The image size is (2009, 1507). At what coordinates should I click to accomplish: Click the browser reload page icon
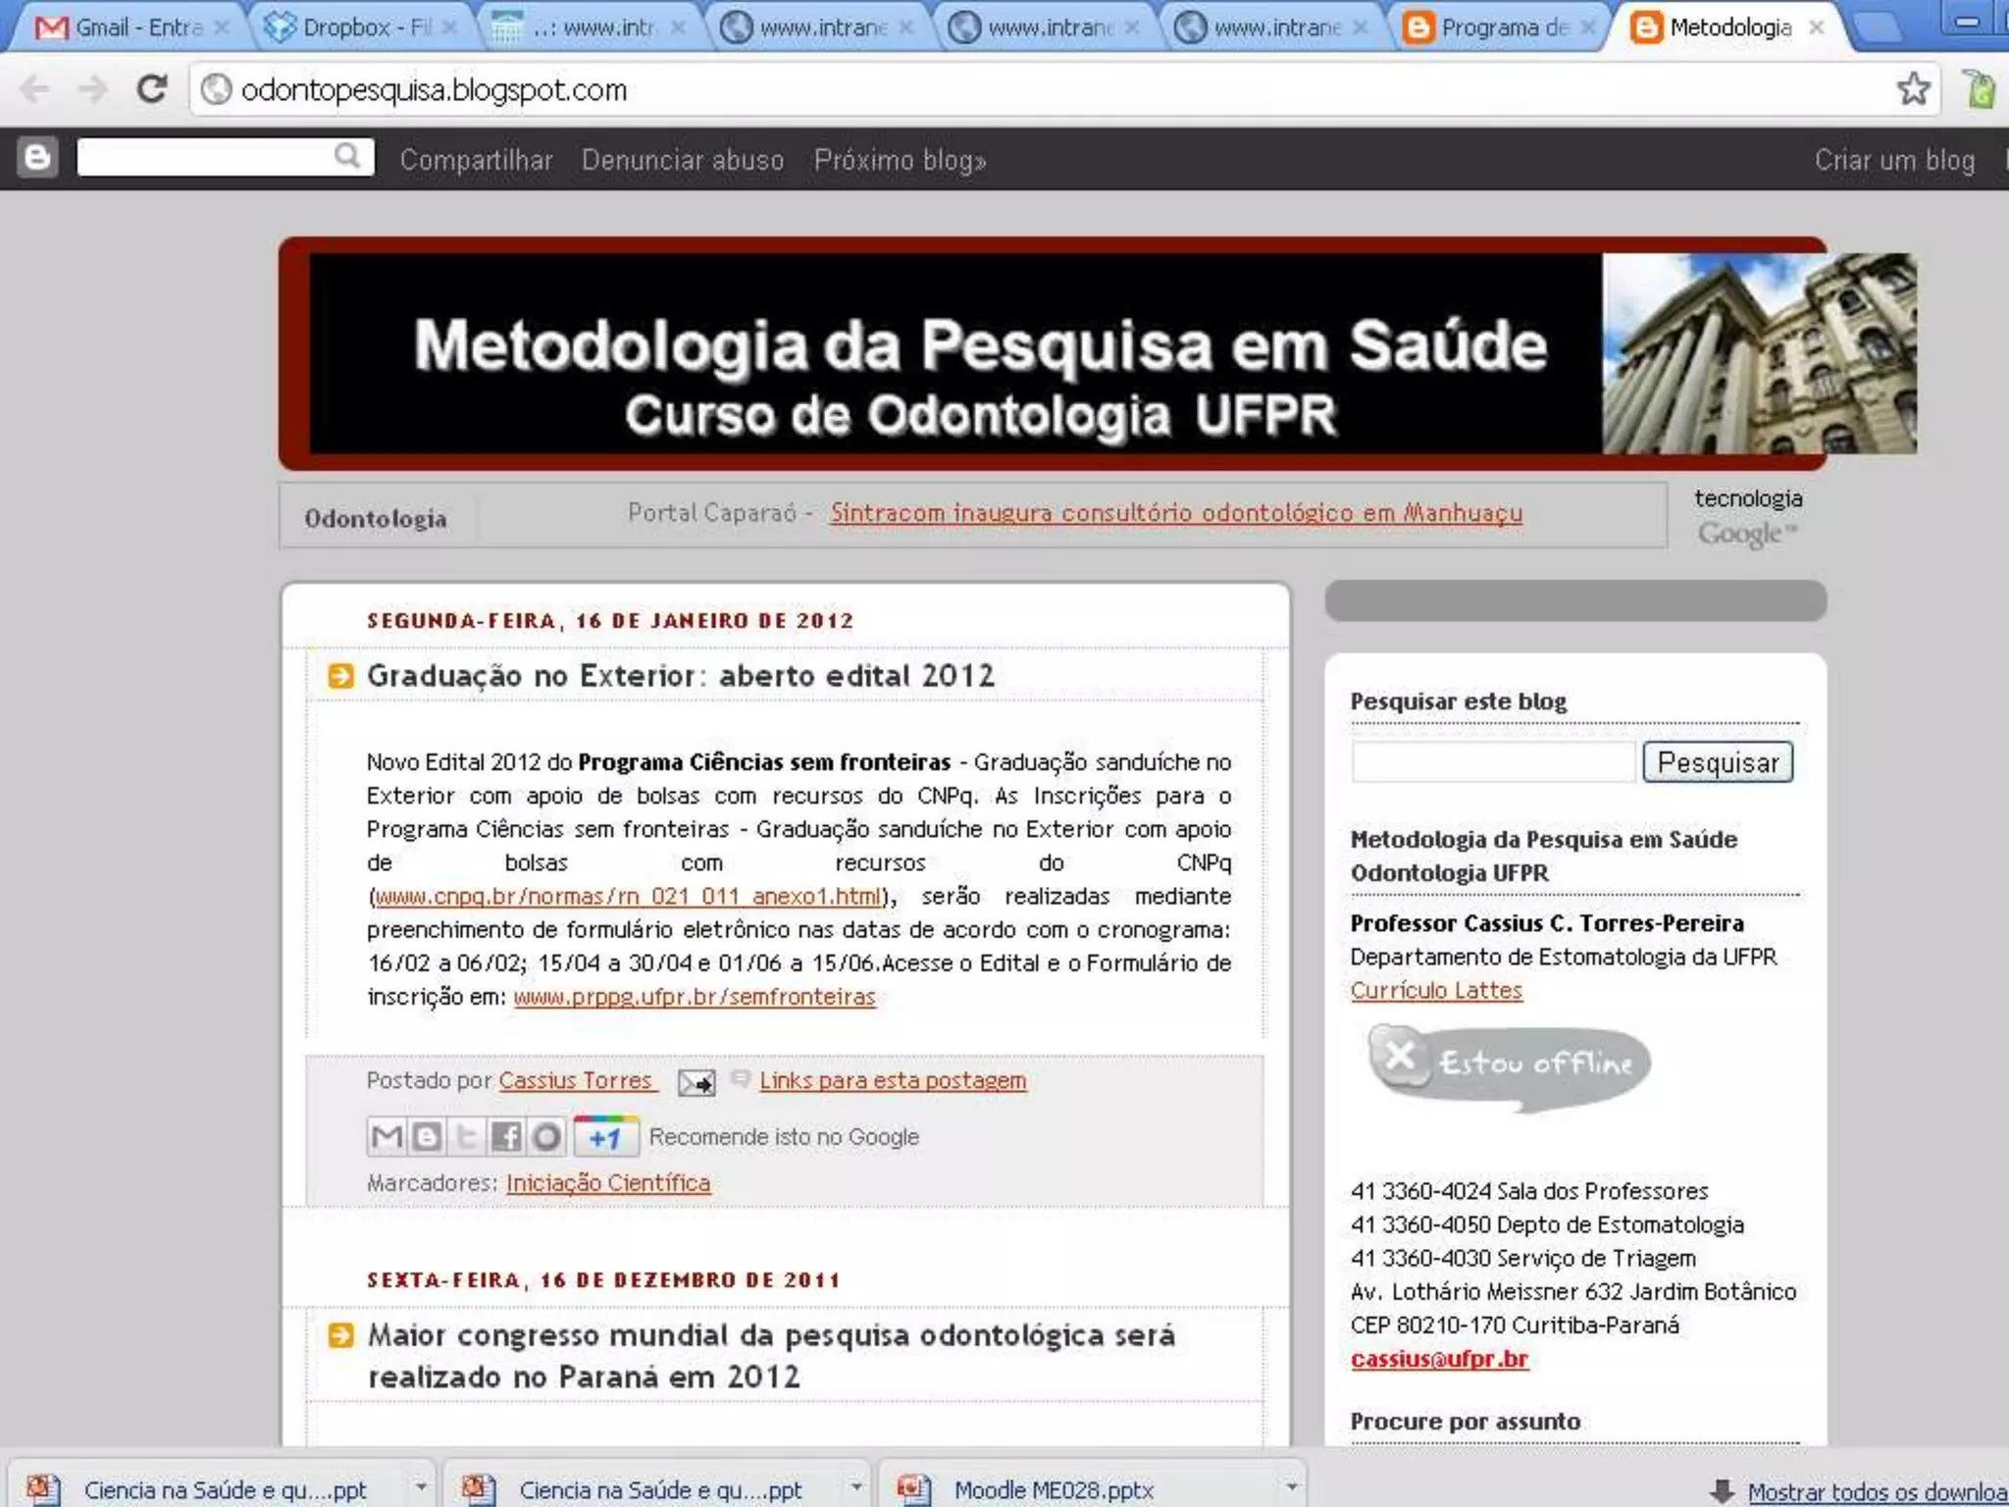click(151, 89)
